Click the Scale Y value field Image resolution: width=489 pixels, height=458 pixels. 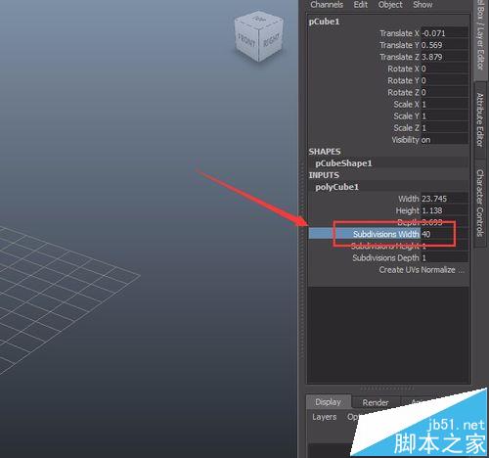(444, 116)
